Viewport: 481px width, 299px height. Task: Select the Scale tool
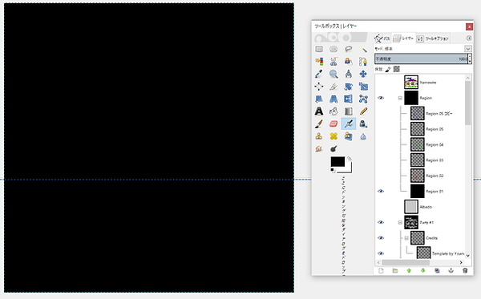pos(363,87)
